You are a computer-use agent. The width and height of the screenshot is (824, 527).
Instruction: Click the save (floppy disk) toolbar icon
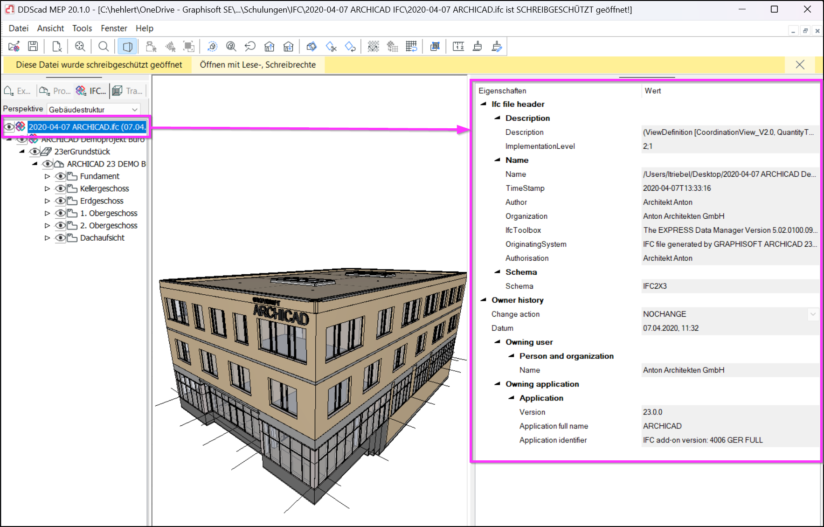point(33,46)
